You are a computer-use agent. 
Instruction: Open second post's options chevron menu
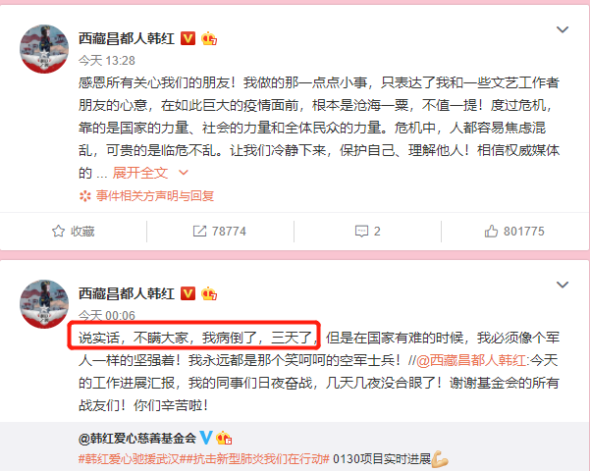click(563, 285)
